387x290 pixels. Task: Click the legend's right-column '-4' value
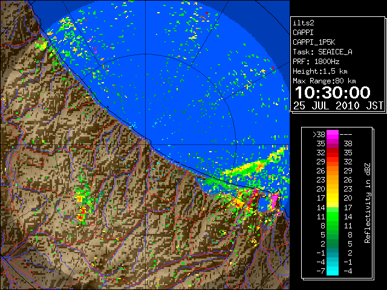(x=348, y=271)
